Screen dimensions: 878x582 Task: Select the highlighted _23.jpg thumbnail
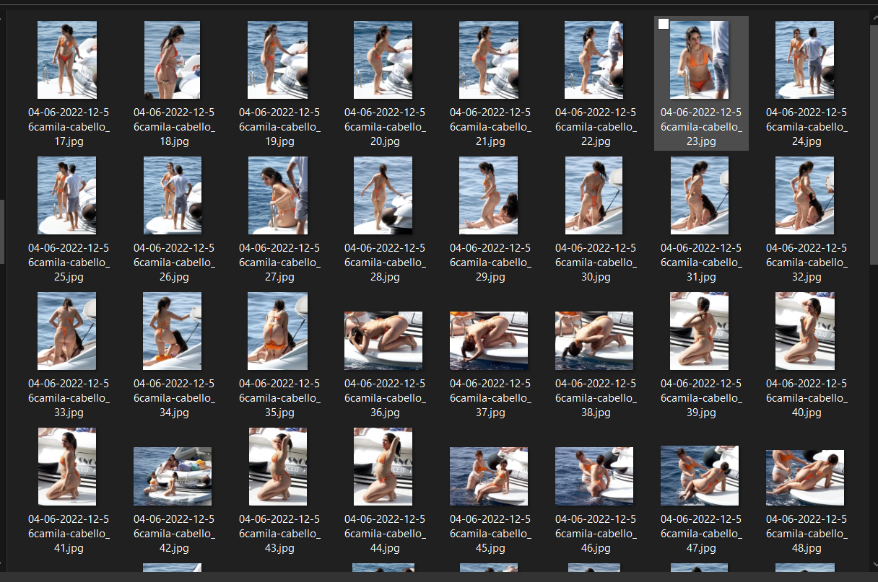(x=700, y=61)
